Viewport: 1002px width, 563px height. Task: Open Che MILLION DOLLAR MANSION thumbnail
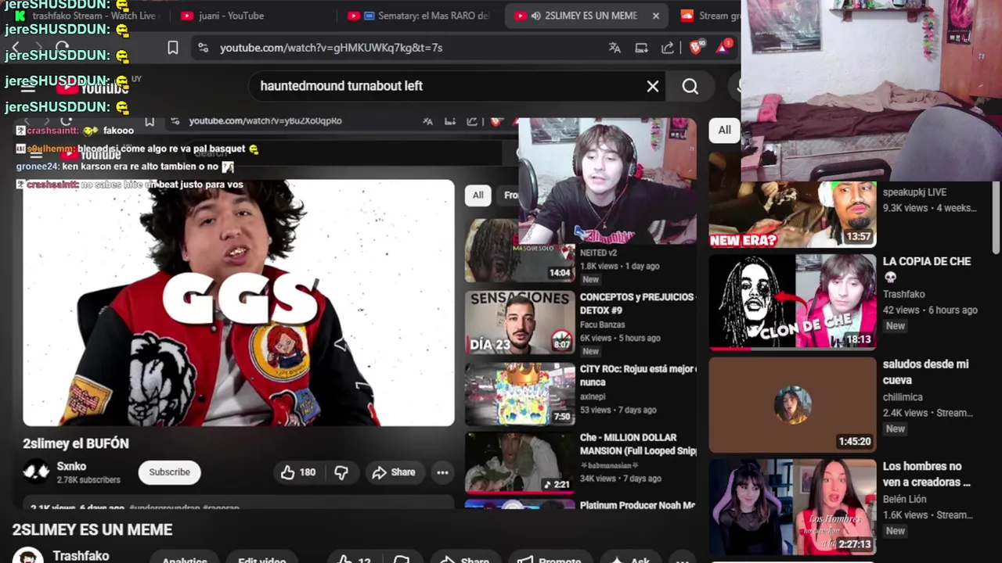[520, 462]
